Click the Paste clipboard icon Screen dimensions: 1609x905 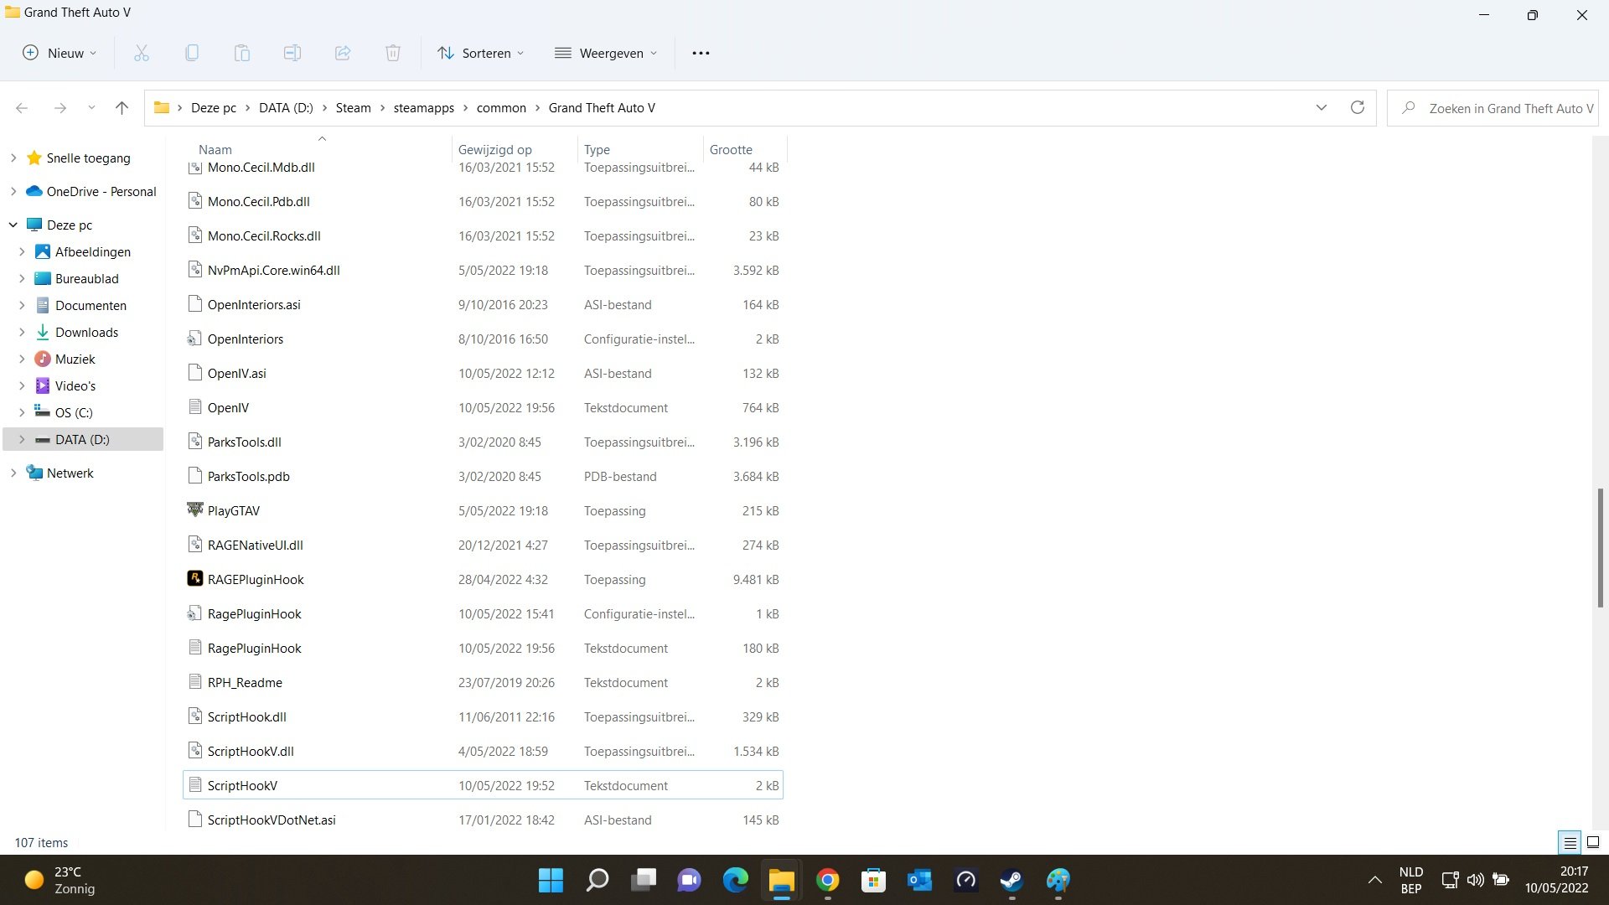241,53
